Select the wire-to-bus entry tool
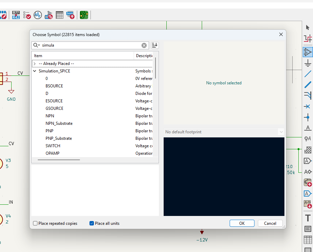This screenshot has height=252, width=313. coord(308,95)
